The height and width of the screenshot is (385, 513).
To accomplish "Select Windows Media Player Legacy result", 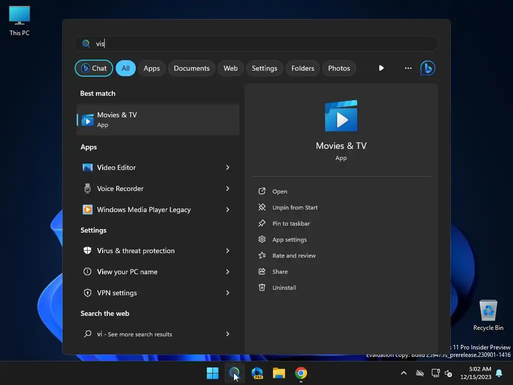I will (x=158, y=210).
